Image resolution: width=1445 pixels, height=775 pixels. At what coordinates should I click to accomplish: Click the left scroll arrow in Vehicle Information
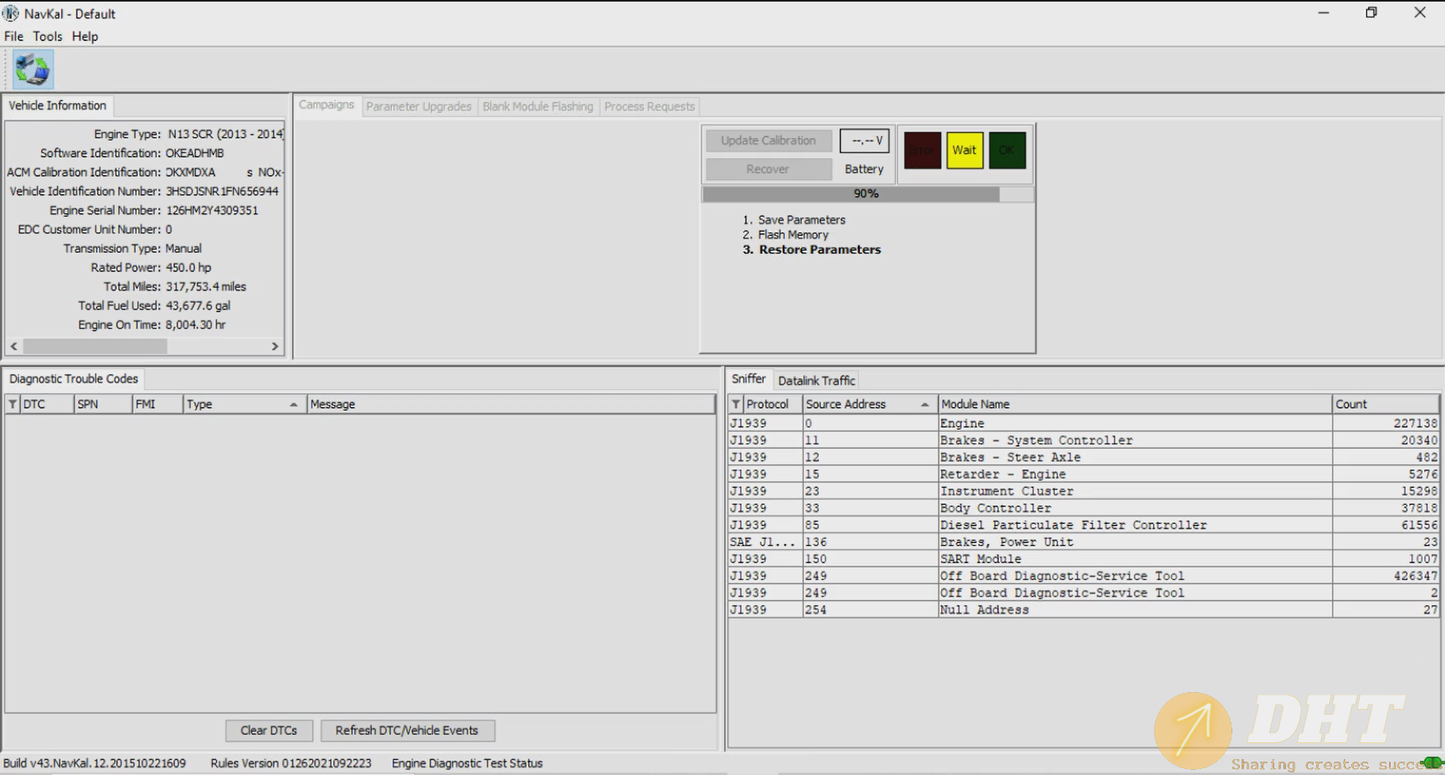point(13,346)
